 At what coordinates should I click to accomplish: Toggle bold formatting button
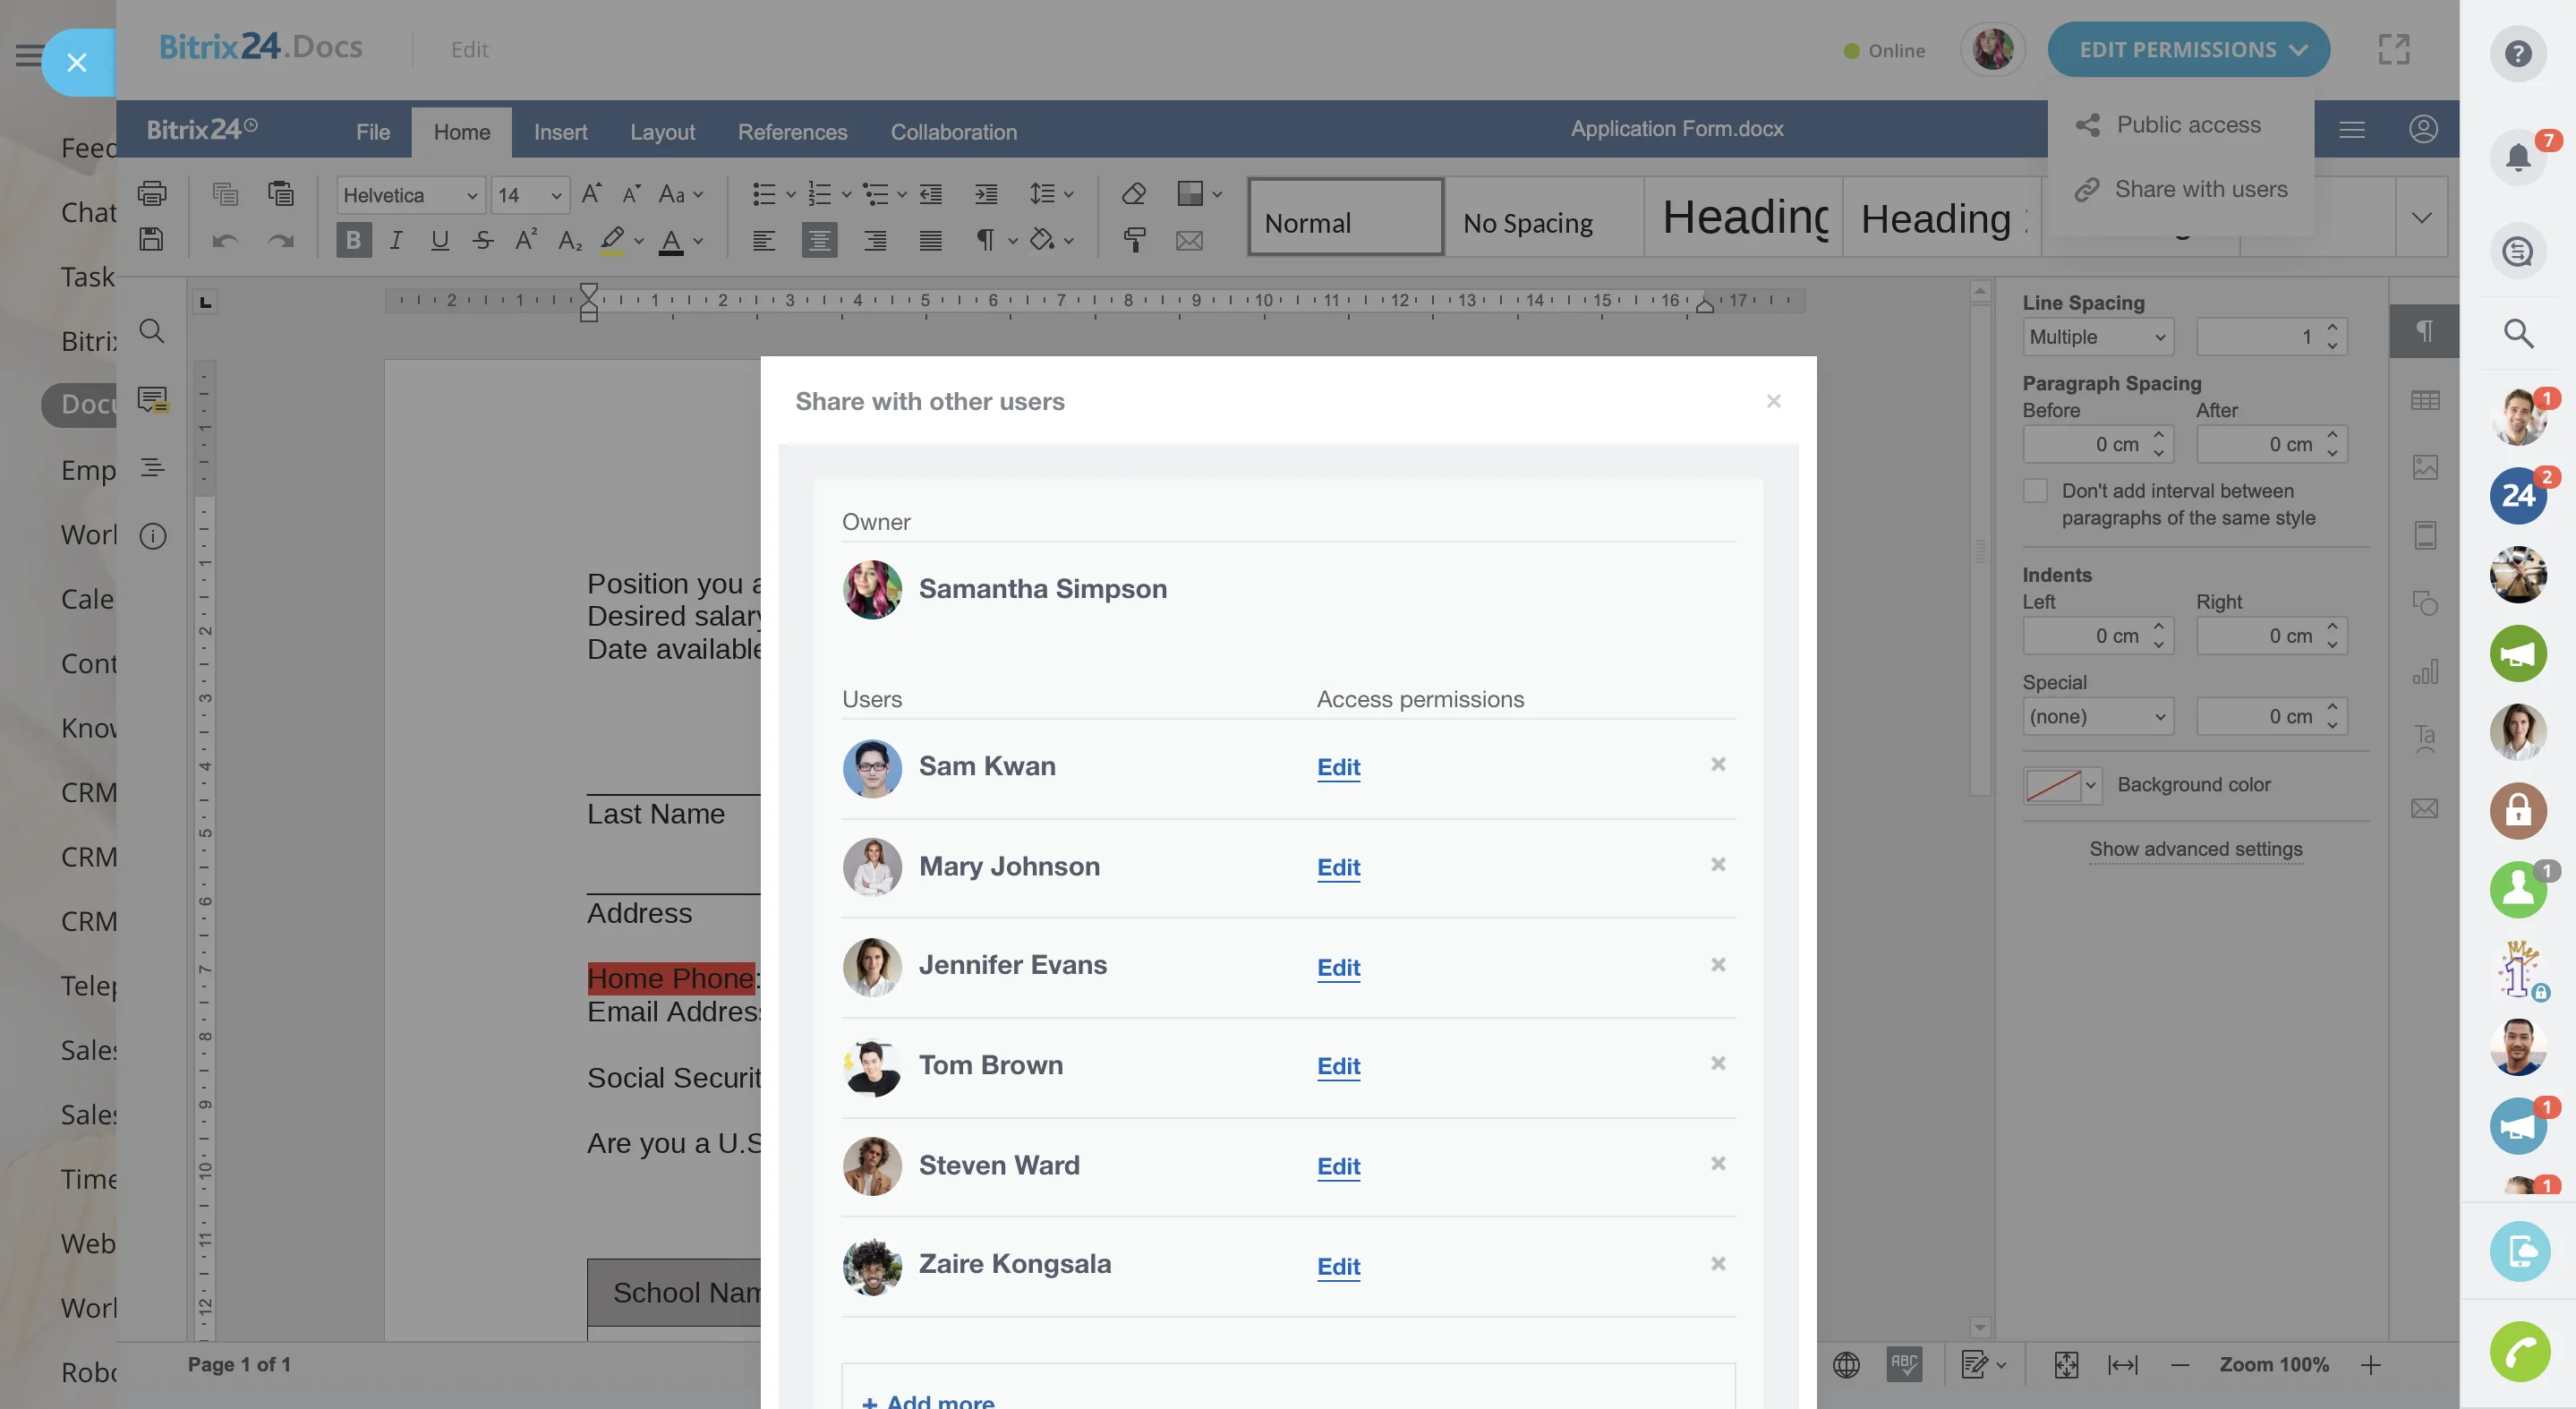click(353, 240)
